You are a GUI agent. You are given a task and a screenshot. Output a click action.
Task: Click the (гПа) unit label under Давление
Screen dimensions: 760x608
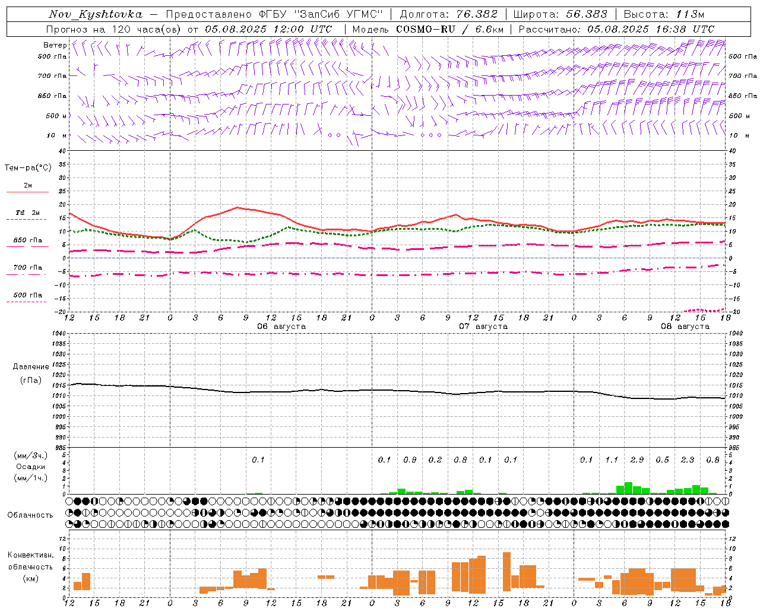pyautogui.click(x=31, y=380)
